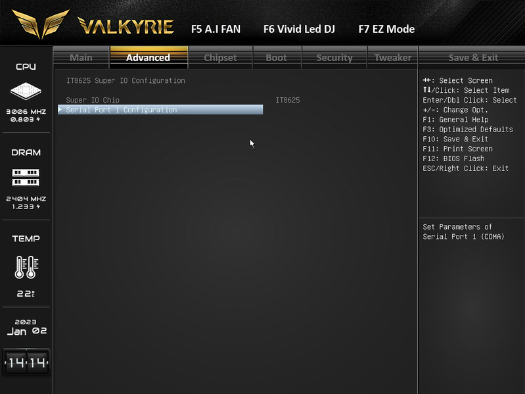Click the DRAM 2404 MHZ reading

tap(26, 199)
